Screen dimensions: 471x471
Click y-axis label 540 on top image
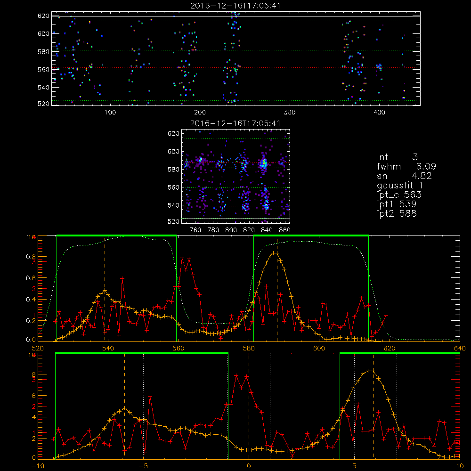(43, 88)
